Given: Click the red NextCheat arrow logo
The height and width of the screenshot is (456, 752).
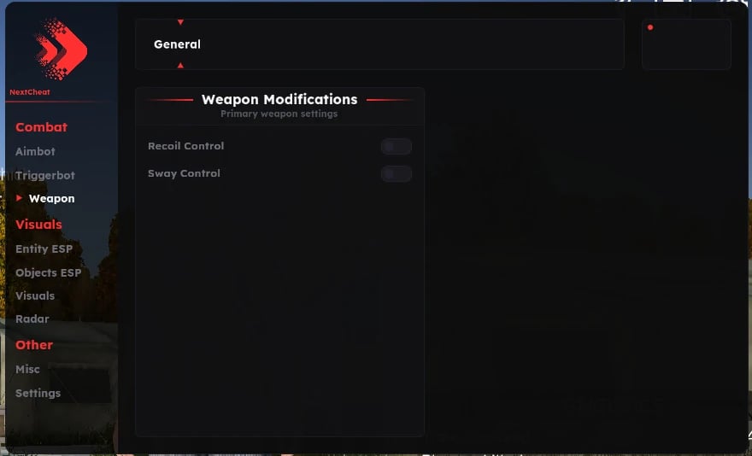Looking at the screenshot, I should click(x=62, y=49).
